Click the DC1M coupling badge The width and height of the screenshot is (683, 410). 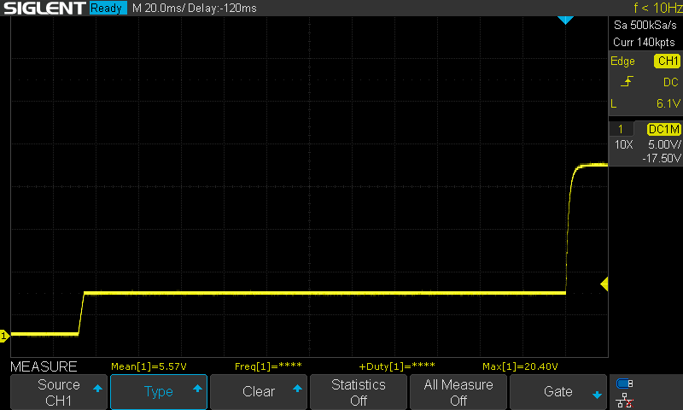point(663,128)
